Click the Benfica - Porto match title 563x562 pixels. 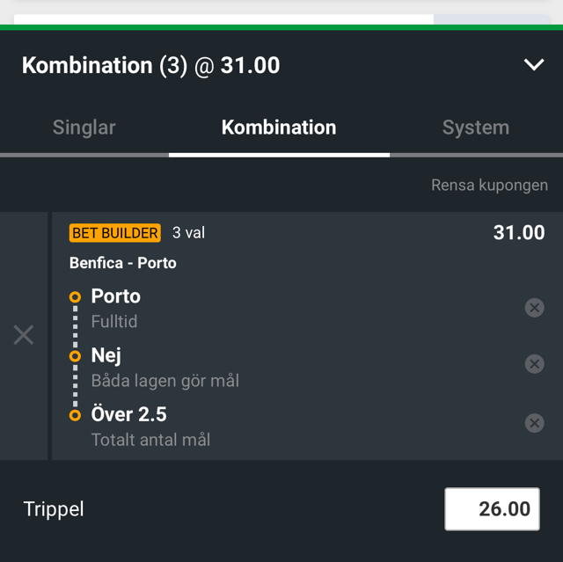click(123, 263)
